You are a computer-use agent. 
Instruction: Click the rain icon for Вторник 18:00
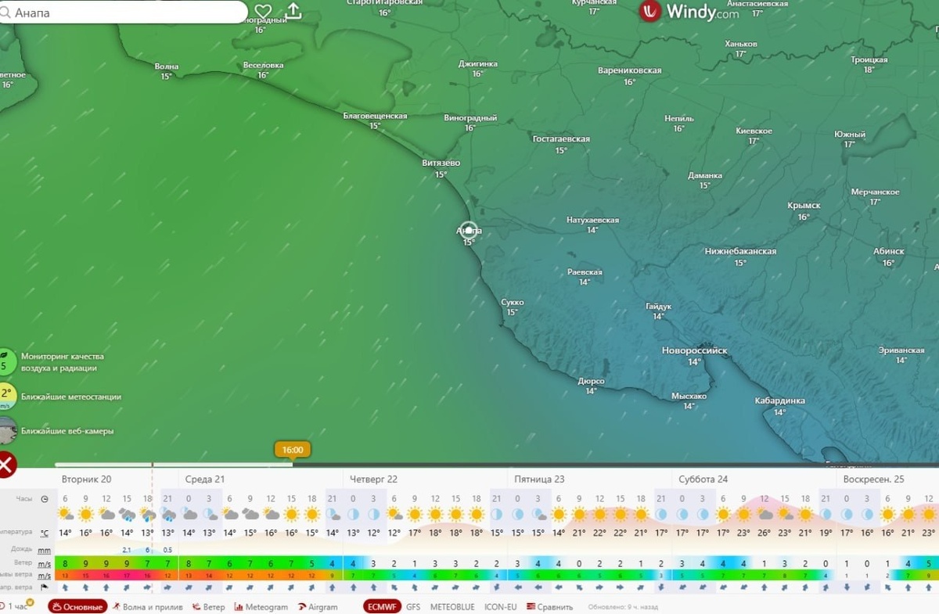click(x=147, y=515)
